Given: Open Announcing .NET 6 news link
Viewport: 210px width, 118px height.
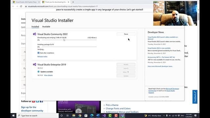Looking at the screenshot, I should pos(161,57).
